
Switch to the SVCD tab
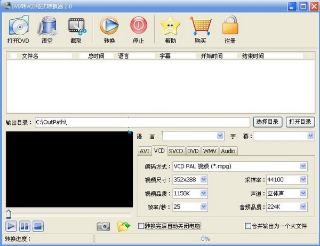pyautogui.click(x=176, y=151)
